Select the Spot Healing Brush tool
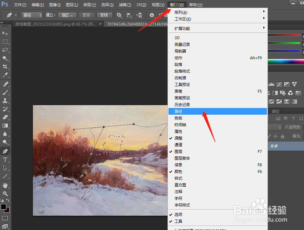 [5, 84]
